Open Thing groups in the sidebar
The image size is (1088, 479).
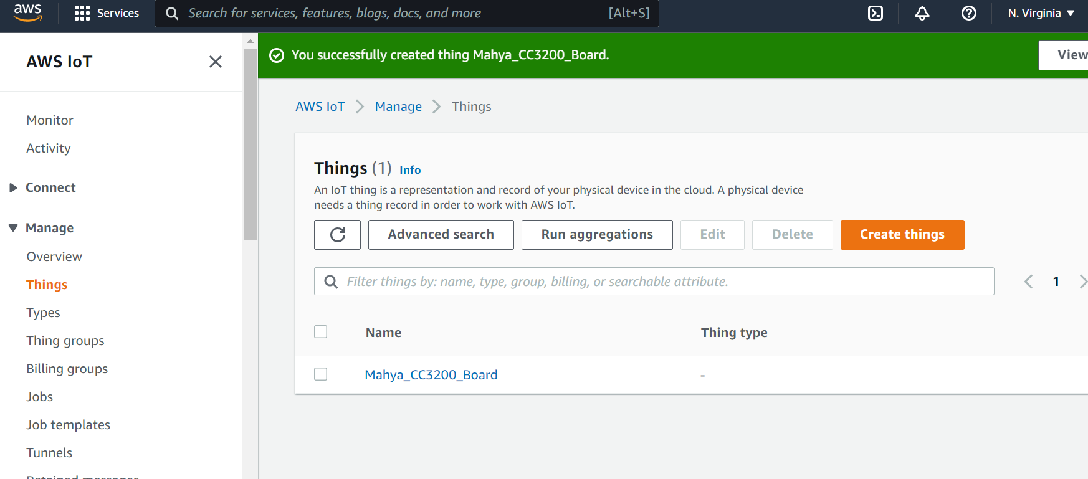pos(65,341)
